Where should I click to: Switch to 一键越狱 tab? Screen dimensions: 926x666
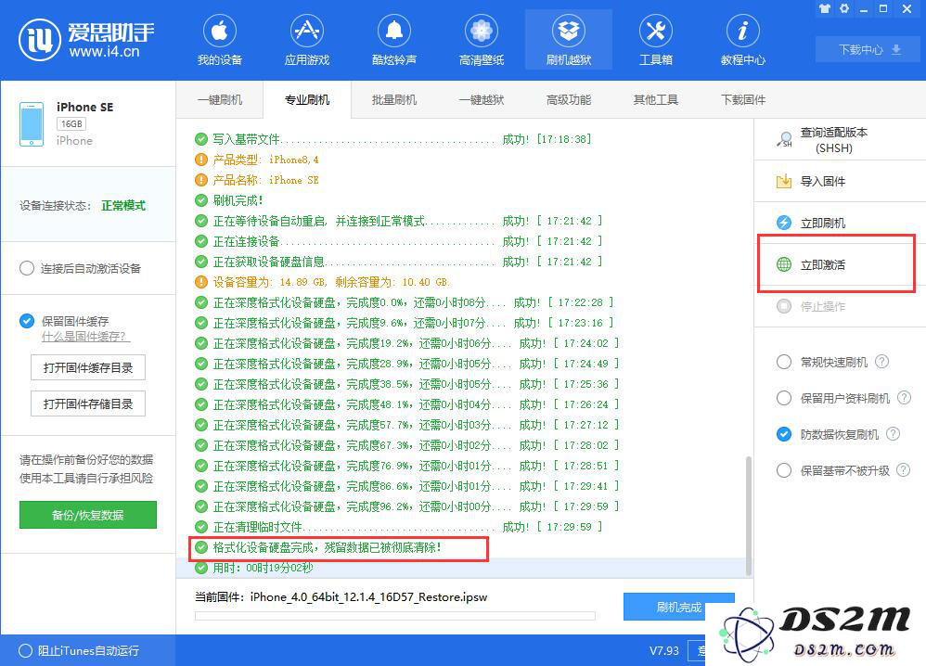(x=482, y=100)
